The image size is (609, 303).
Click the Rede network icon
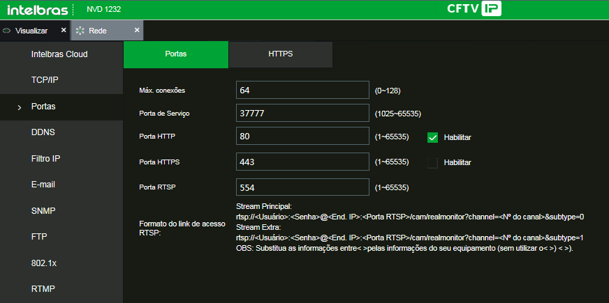pos(80,31)
